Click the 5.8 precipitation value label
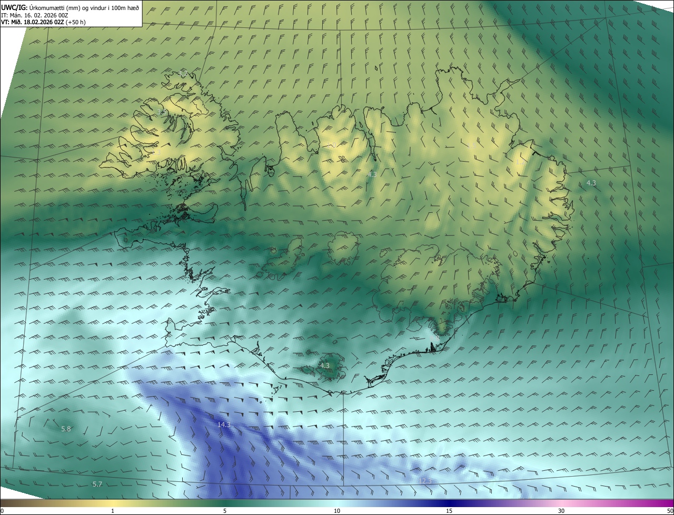 pyautogui.click(x=66, y=429)
